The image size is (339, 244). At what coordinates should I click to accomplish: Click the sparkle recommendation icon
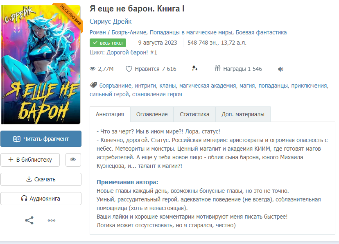click(194, 68)
